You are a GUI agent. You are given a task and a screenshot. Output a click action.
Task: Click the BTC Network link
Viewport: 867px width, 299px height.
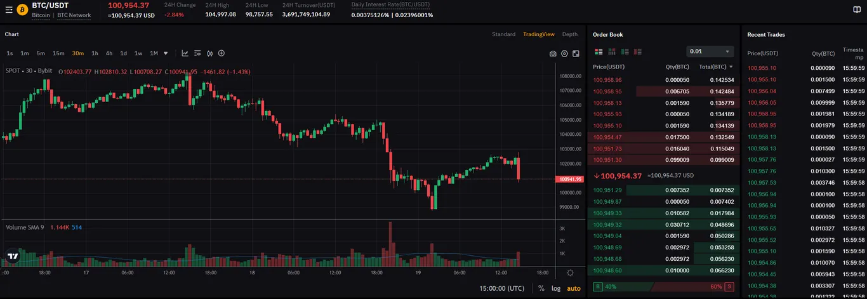[74, 15]
